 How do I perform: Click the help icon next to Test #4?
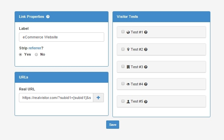pyautogui.click(x=146, y=84)
